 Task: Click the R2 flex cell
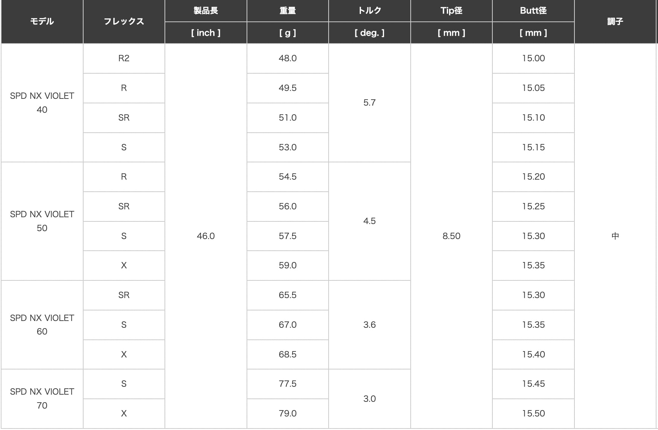pyautogui.click(x=124, y=58)
